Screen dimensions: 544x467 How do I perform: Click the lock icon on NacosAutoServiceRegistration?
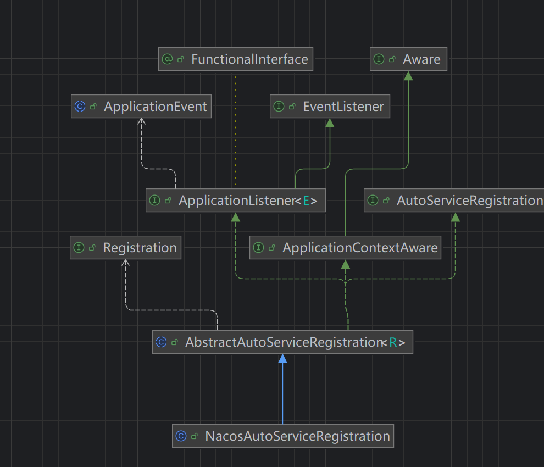[x=195, y=436]
